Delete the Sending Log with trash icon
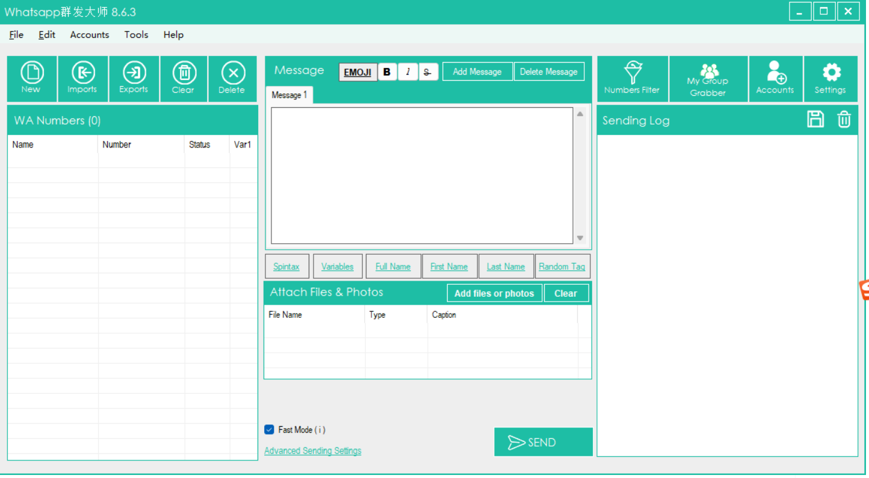869x478 pixels. point(844,119)
